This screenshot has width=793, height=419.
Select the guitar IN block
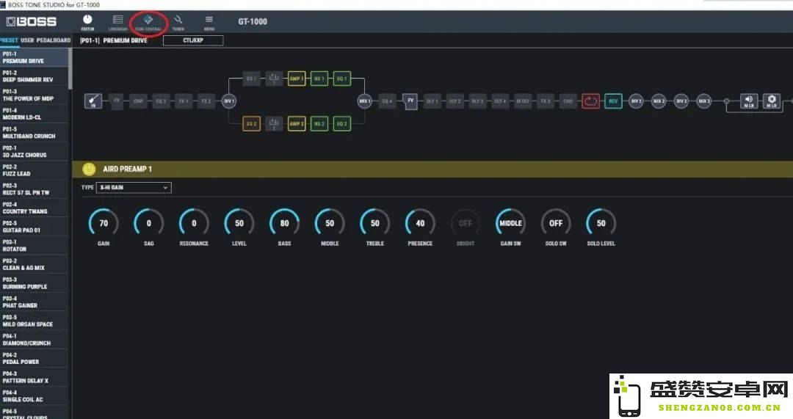pyautogui.click(x=93, y=101)
